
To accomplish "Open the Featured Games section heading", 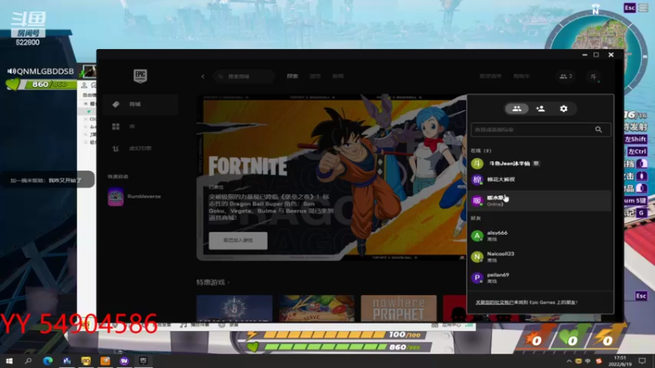I will pyautogui.click(x=213, y=283).
